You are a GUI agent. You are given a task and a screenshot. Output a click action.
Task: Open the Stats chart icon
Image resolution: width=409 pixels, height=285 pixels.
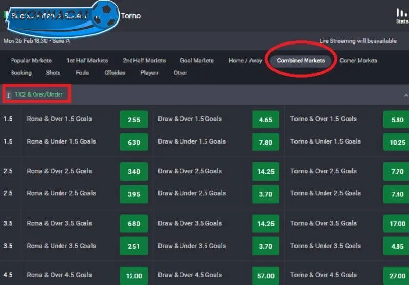coord(402,14)
